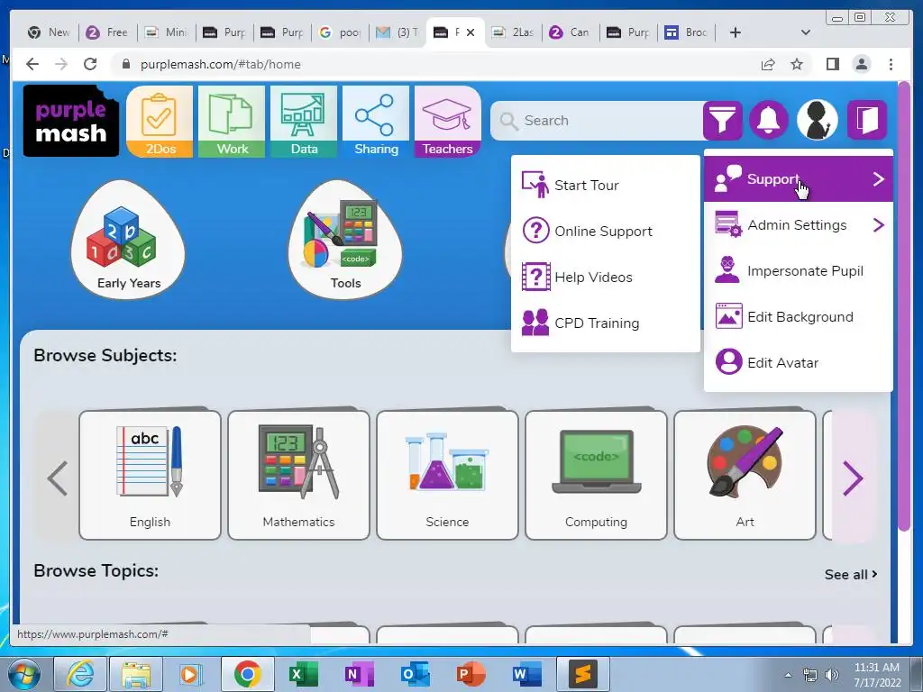Switch to the Gmail '(3)' tab
The height and width of the screenshot is (692, 923).
(x=398, y=32)
